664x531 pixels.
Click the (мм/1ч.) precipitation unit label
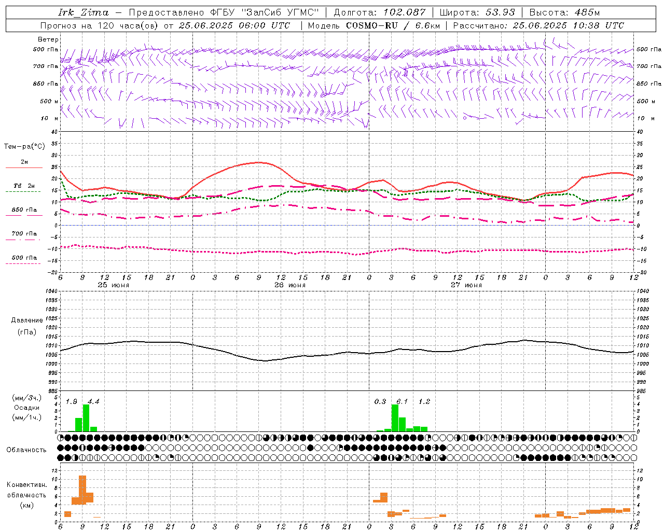click(x=27, y=417)
